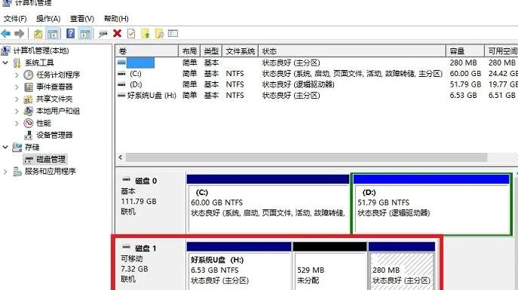Image resolution: width=518 pixels, height=290 pixels.
Task: Click the volume list horizontal scrollbar thumb
Action: tap(306, 157)
